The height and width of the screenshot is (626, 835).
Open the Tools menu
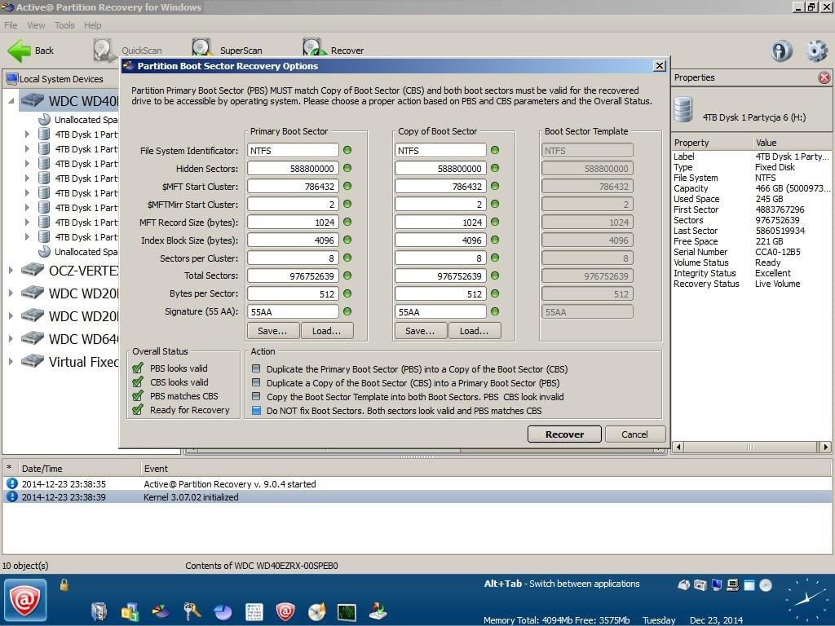coord(64,25)
